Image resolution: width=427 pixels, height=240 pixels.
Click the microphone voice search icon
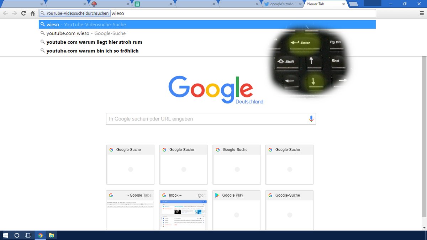tap(311, 119)
